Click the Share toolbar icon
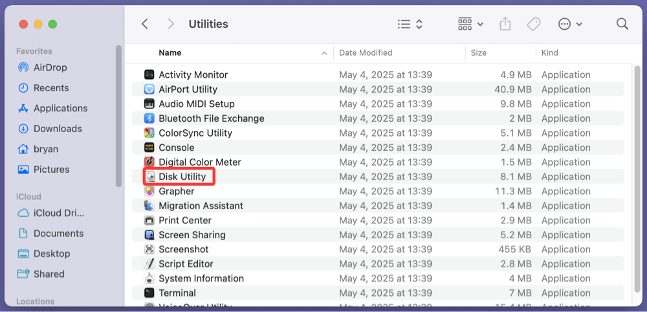This screenshot has height=312, width=647. click(x=505, y=24)
